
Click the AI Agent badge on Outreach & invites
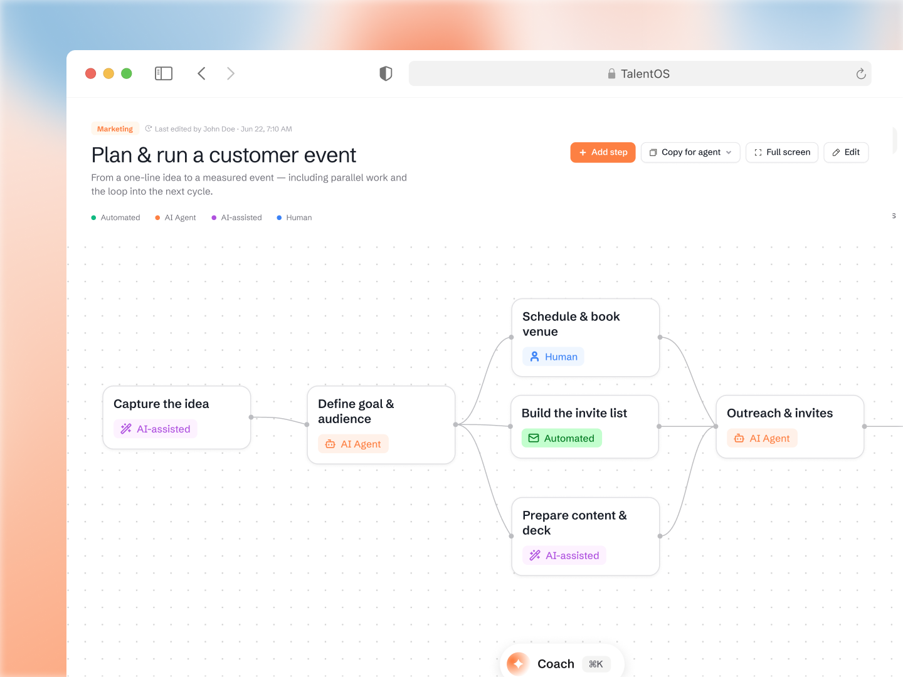pyautogui.click(x=763, y=438)
